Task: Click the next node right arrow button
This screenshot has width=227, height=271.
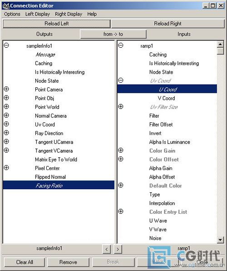Action: tap(118, 249)
